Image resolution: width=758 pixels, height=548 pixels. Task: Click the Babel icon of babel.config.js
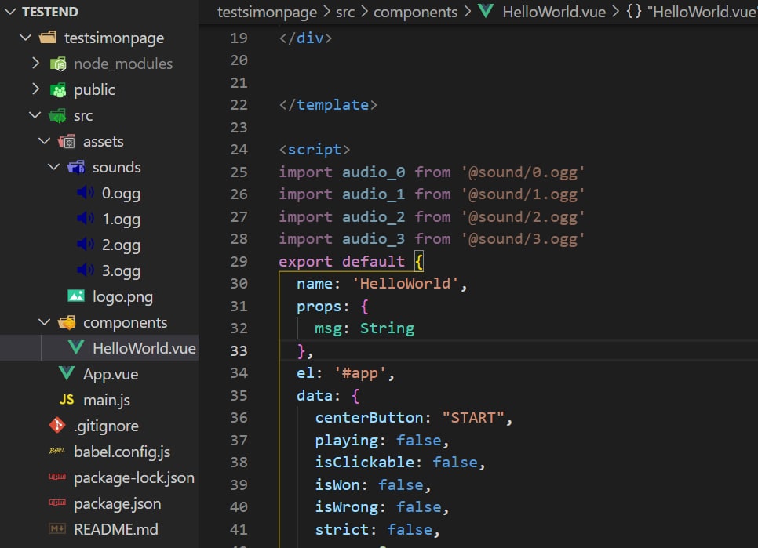coord(57,451)
